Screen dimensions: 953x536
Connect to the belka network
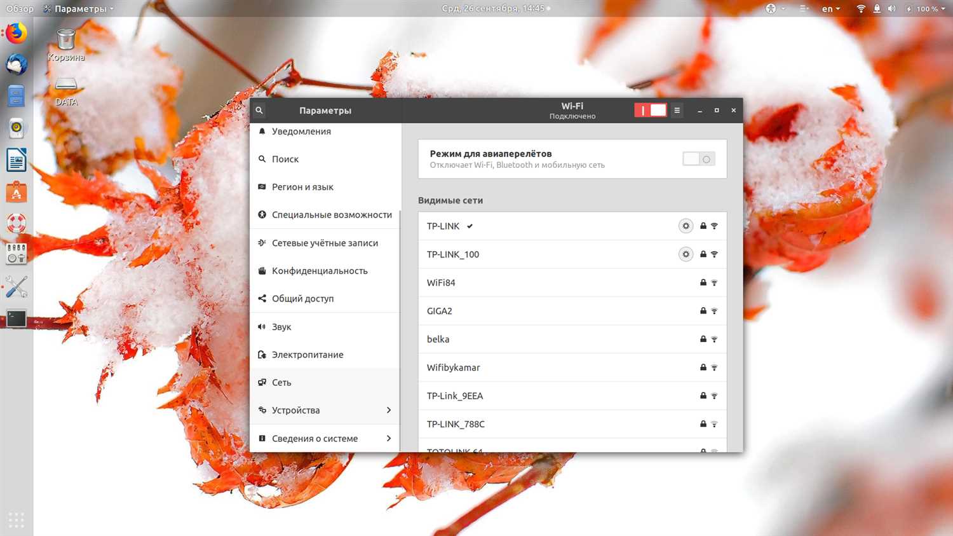click(572, 339)
